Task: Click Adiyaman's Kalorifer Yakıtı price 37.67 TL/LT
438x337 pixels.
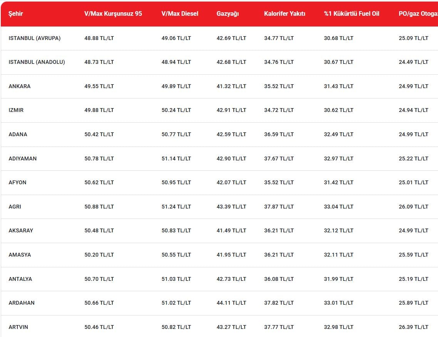Action: click(279, 158)
